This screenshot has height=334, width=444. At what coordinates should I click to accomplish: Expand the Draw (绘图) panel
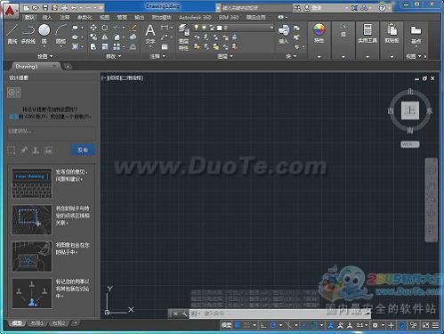click(x=45, y=56)
